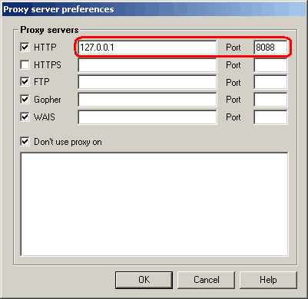Disable the Gopher proxy checkbox
This screenshot has height=299, width=308.
point(25,100)
